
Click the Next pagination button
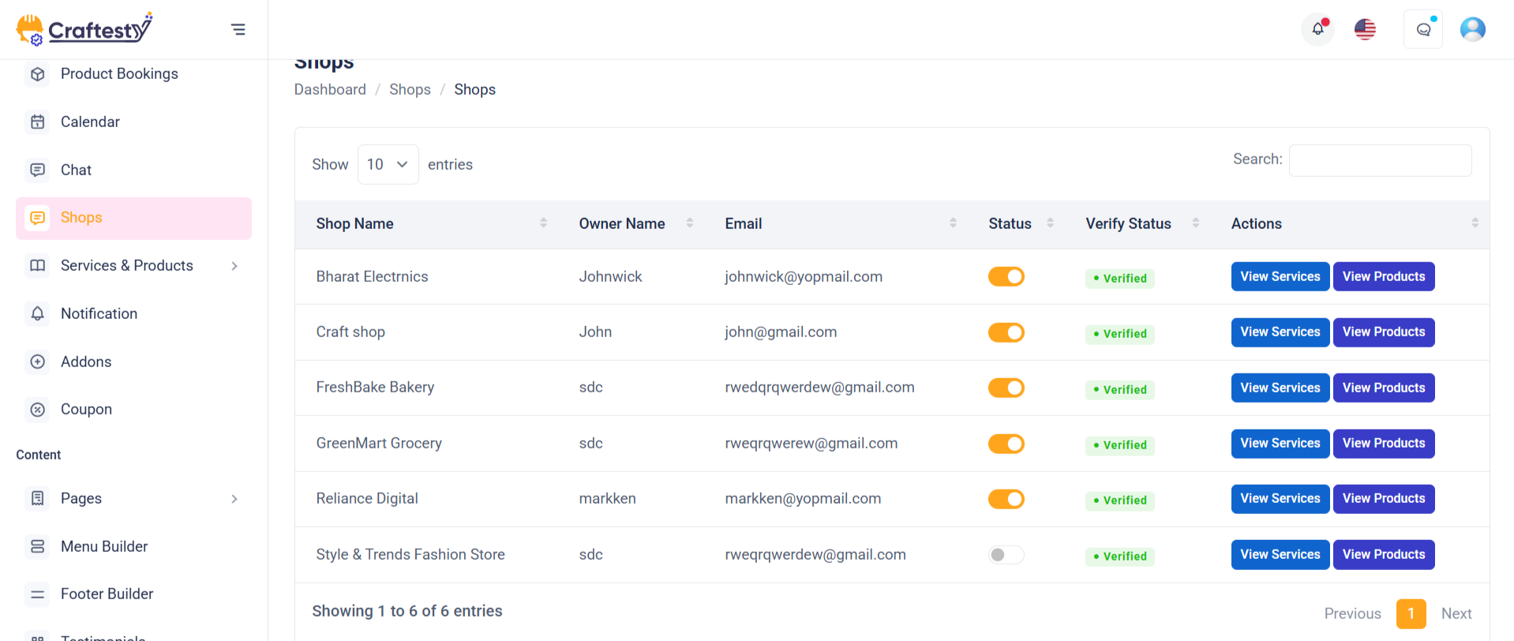[x=1456, y=613]
